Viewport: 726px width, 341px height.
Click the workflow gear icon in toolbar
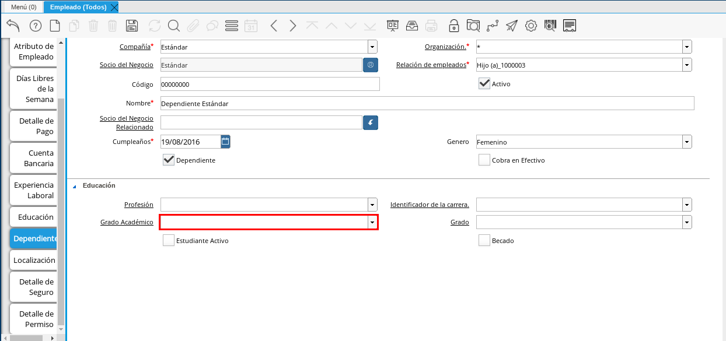click(530, 26)
